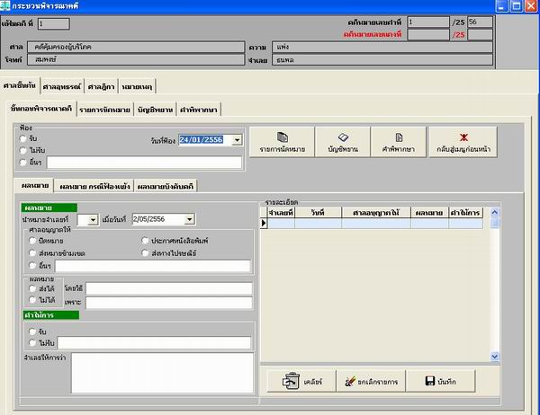This screenshot has width=540, height=415.
Task: Select อื่นๆ radio under ศาลอนุญาตให้
Action: point(32,265)
